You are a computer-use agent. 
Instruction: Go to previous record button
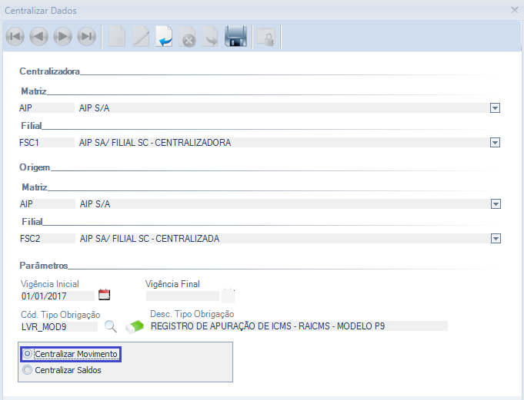click(x=38, y=36)
